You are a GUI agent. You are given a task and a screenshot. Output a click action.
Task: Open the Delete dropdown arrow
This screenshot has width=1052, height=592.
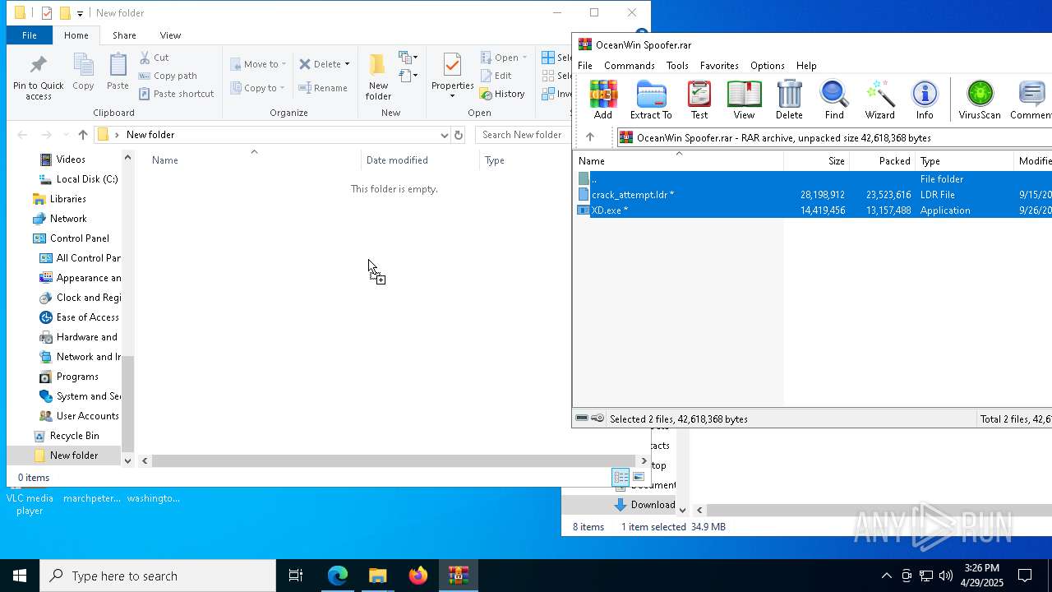point(347,64)
